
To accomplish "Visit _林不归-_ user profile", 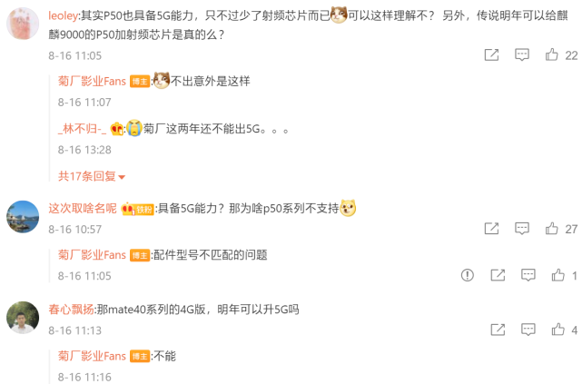I will 82,129.
